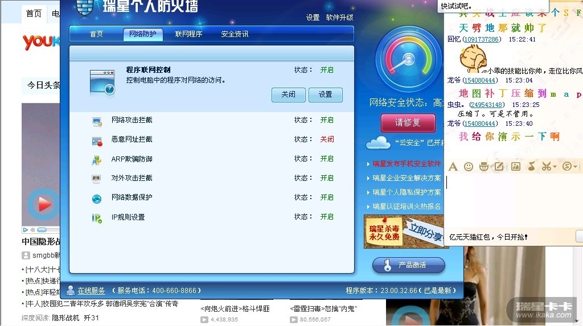Click QQ number 1091737286 link in chat
583x326 pixels.
[x=482, y=39]
